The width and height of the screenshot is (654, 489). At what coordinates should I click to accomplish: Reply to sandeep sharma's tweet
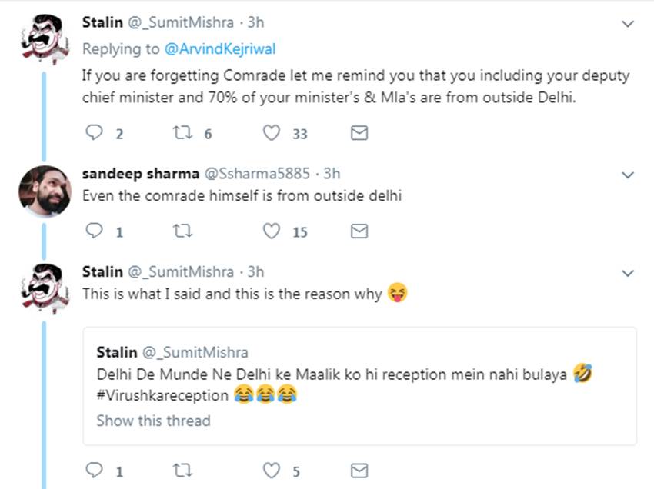[x=93, y=231]
